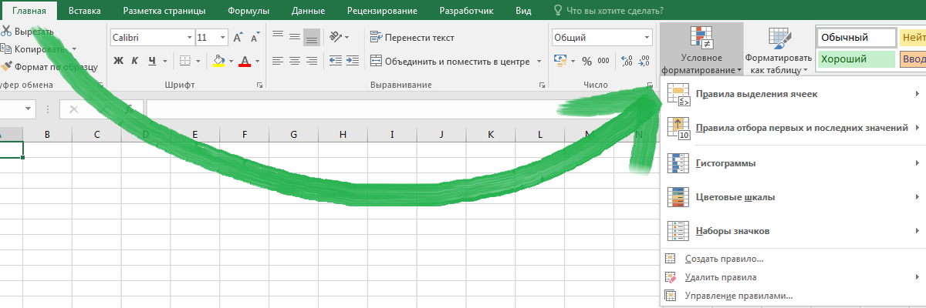Open the Общий number format dropdown
The width and height of the screenshot is (926, 308).
[646, 37]
